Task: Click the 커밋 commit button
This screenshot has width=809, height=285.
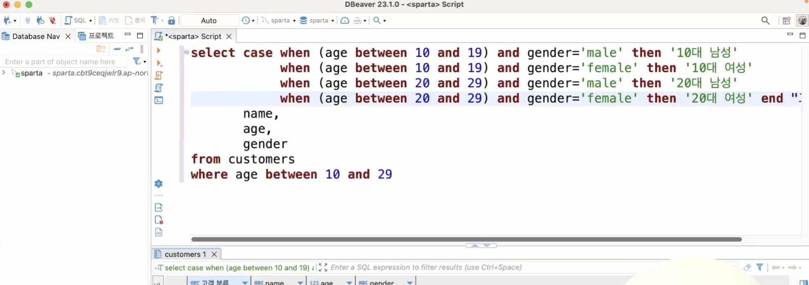Action: tap(109, 20)
